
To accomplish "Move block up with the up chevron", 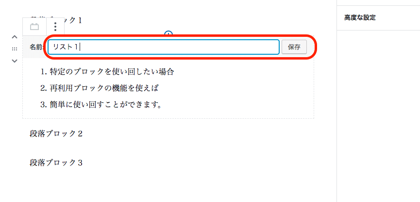I will coord(15,37).
